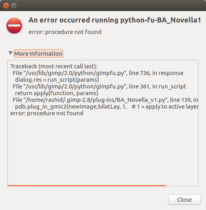The width and height of the screenshot is (206, 210).
Task: Click the pdb.plug_in_gmic2 code line
Action: [x=106, y=107]
